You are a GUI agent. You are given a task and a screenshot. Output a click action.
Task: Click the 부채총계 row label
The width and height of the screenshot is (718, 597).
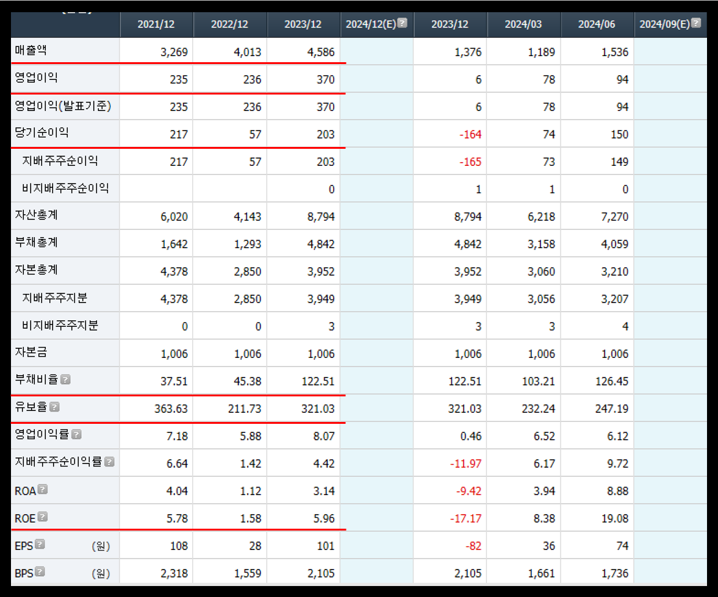click(36, 243)
